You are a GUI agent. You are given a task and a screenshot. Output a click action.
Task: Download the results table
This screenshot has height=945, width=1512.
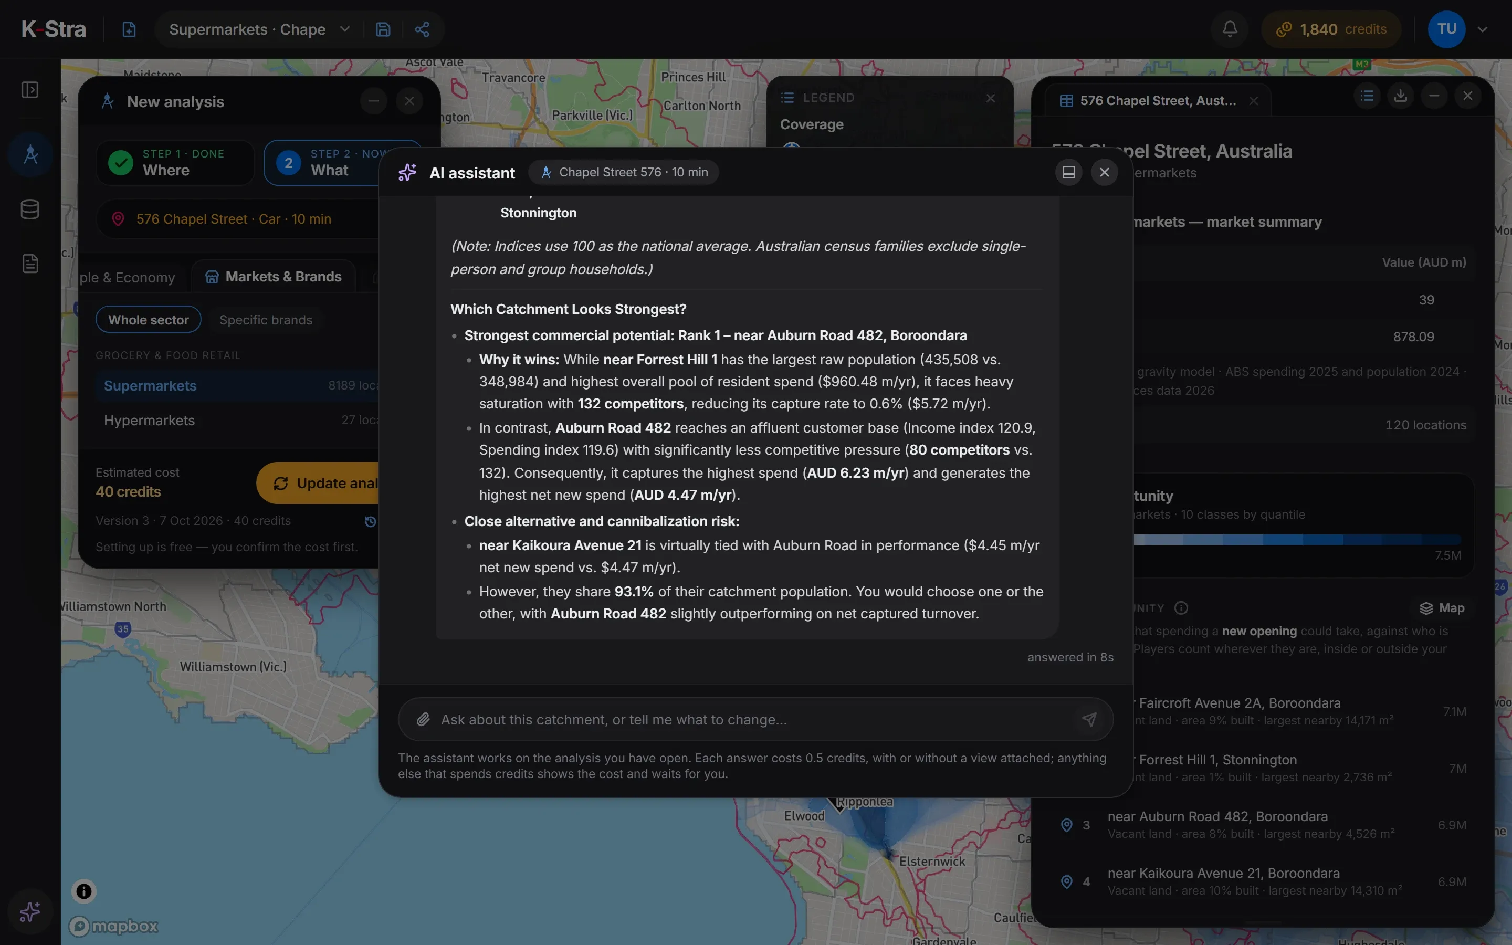tap(1401, 96)
